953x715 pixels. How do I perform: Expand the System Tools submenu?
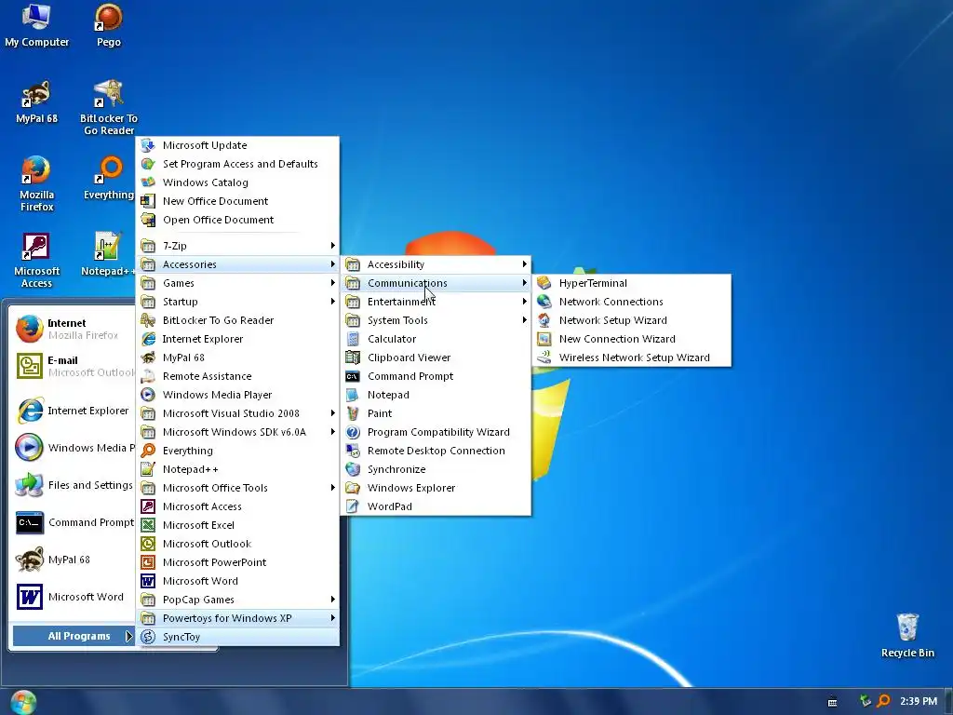coord(436,320)
